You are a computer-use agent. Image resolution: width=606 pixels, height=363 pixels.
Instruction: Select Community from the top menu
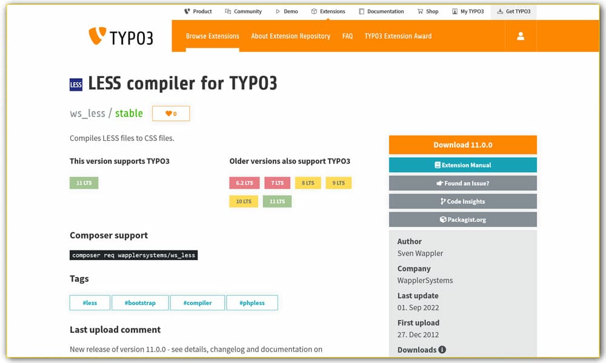[x=243, y=11]
